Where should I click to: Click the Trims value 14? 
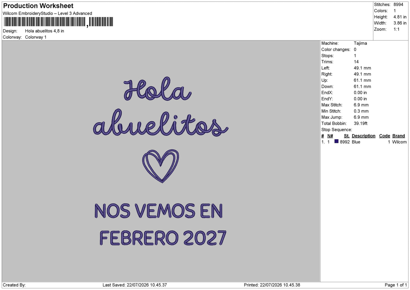pyautogui.click(x=356, y=62)
